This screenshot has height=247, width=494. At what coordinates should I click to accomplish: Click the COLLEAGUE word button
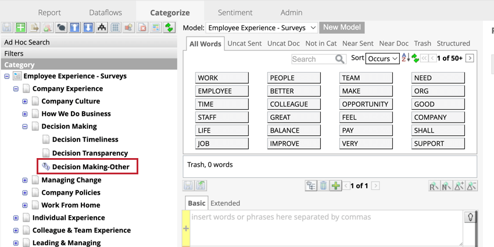(294, 104)
